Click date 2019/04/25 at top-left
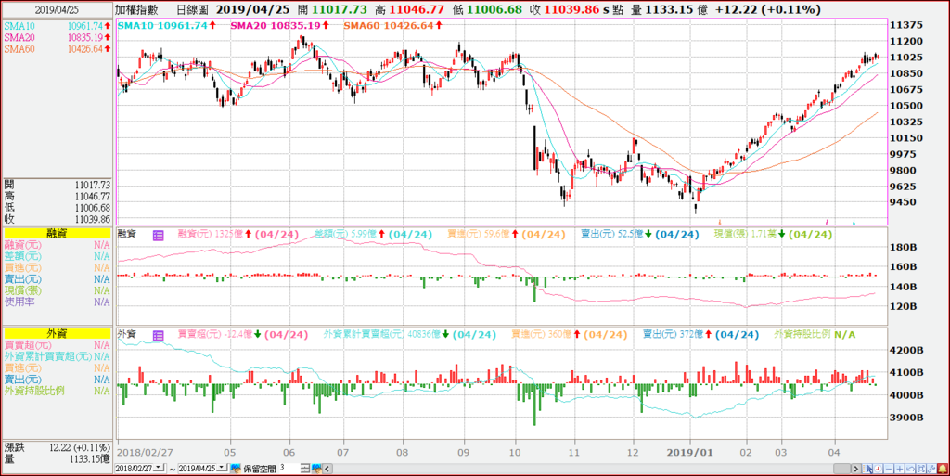950x476 pixels. tap(57, 9)
